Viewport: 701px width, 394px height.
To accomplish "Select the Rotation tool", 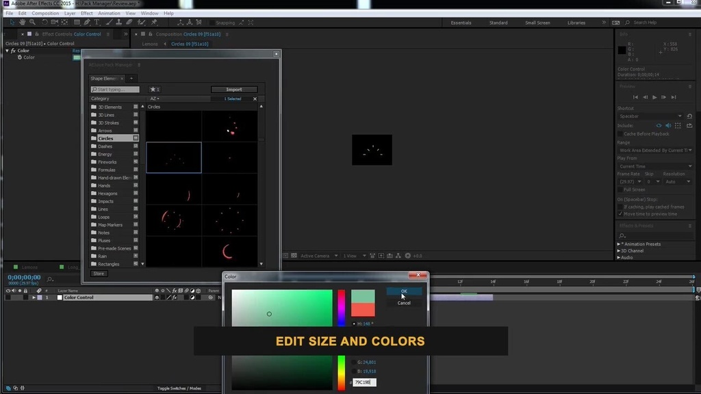I will [x=44, y=23].
